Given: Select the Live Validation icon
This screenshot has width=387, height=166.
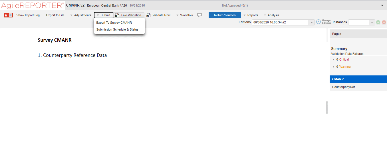Looking at the screenshot, I should coord(117,15).
